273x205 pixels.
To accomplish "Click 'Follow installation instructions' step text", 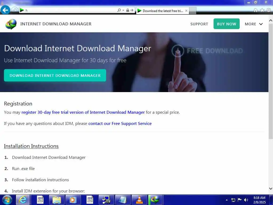I will 41,180.
